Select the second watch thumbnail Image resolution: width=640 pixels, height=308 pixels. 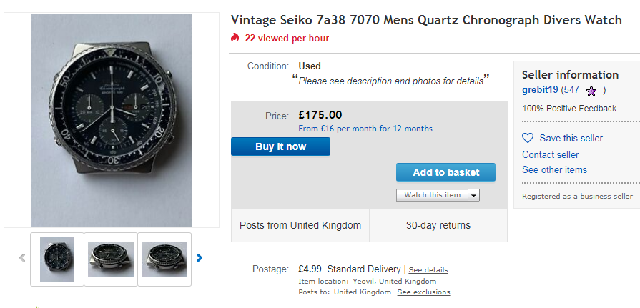[111, 259]
